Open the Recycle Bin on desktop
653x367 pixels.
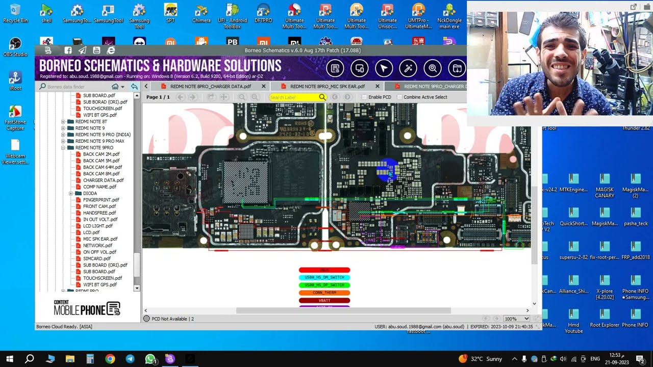tap(15, 14)
